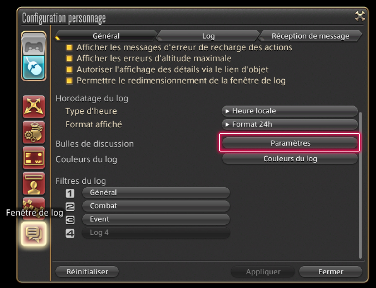Open the 'Réception de message' tab
376x288 pixels.
(310, 36)
